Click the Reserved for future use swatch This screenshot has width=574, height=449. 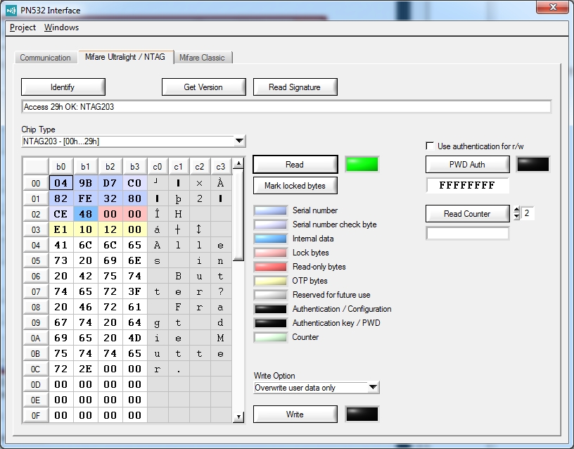[x=271, y=295]
